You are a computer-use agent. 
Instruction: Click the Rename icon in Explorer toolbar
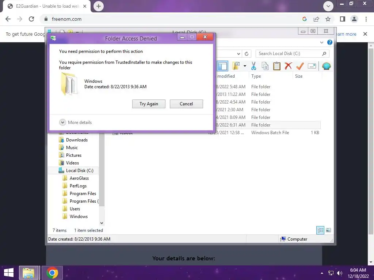(312, 66)
